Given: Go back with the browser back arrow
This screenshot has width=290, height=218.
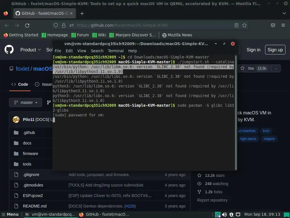Looking at the screenshot, I should click(x=7, y=25).
